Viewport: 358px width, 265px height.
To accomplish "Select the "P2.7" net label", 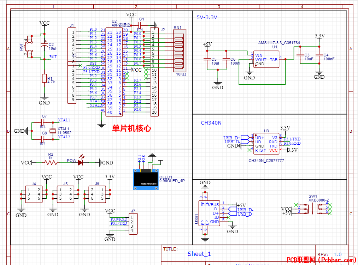I will tap(137, 80).
